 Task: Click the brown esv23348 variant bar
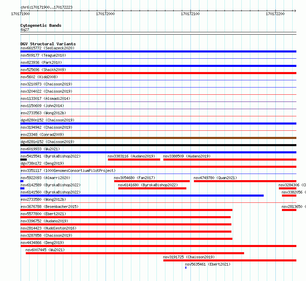click(x=158, y=138)
